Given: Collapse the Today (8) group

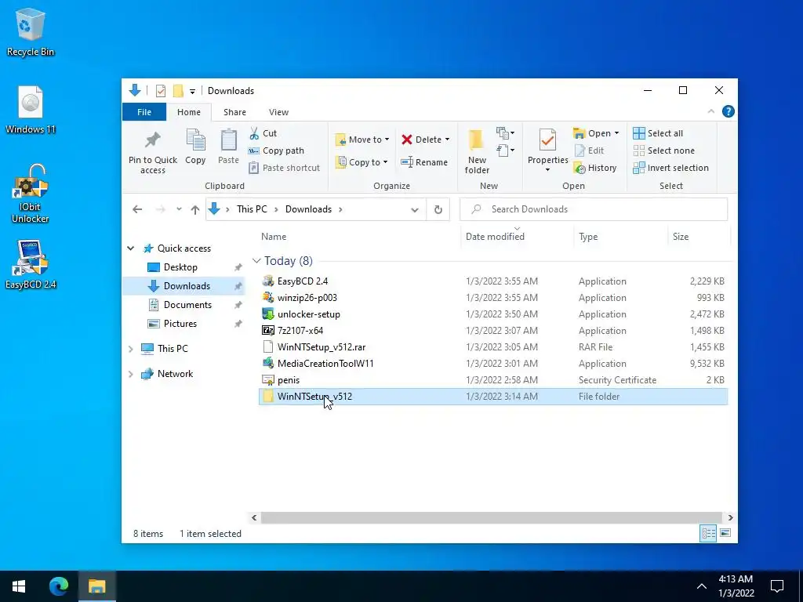Looking at the screenshot, I should tap(256, 261).
